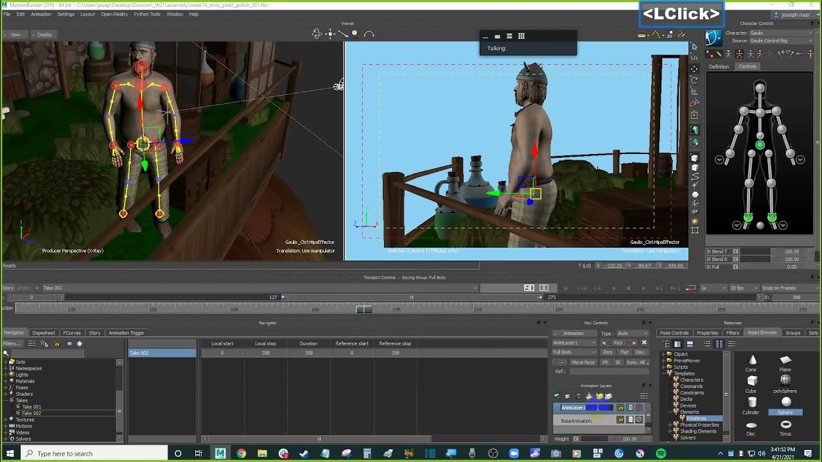Click the character avatar icon in Character Controls
822x462 pixels.
[713, 38]
